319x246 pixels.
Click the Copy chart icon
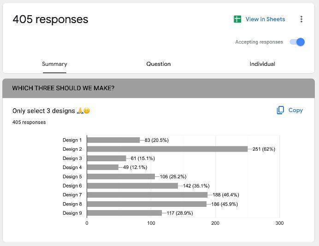[280, 110]
